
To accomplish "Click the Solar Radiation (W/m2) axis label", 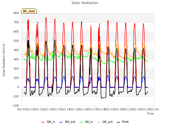I will (4, 60).
